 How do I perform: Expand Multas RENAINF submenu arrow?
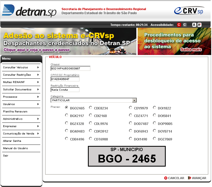pos(38,82)
